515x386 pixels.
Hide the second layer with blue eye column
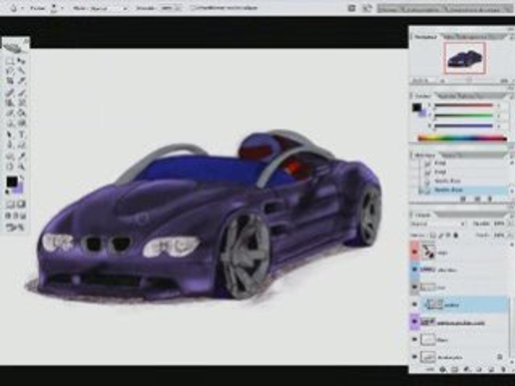coord(415,270)
